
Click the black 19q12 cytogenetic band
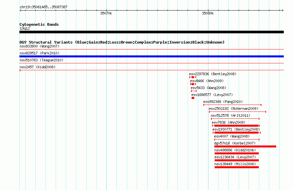pyautogui.click(x=151, y=32)
